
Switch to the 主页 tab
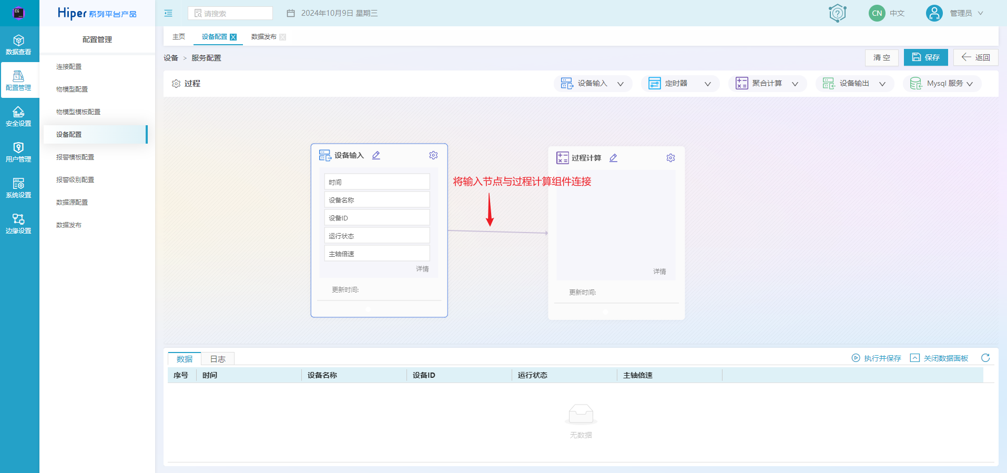point(179,37)
